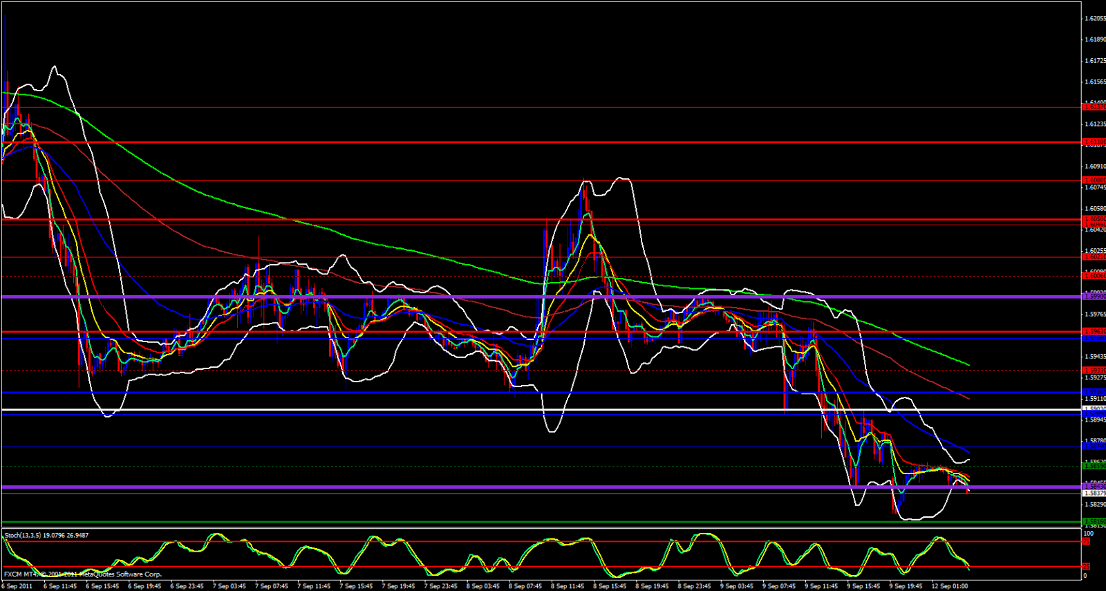Image resolution: width=1106 pixels, height=591 pixels.
Task: Click the 9 Sep 07:45 time label
Action: [779, 586]
